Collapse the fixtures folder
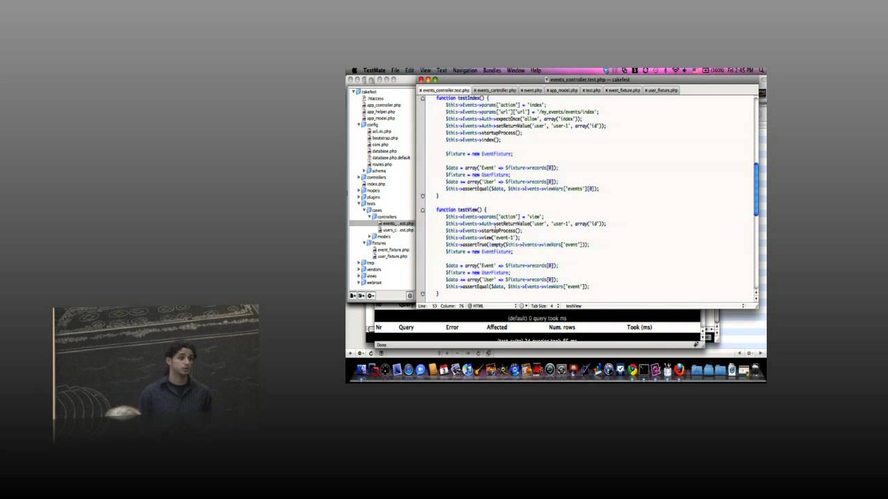This screenshot has height=499, width=888. [x=365, y=243]
